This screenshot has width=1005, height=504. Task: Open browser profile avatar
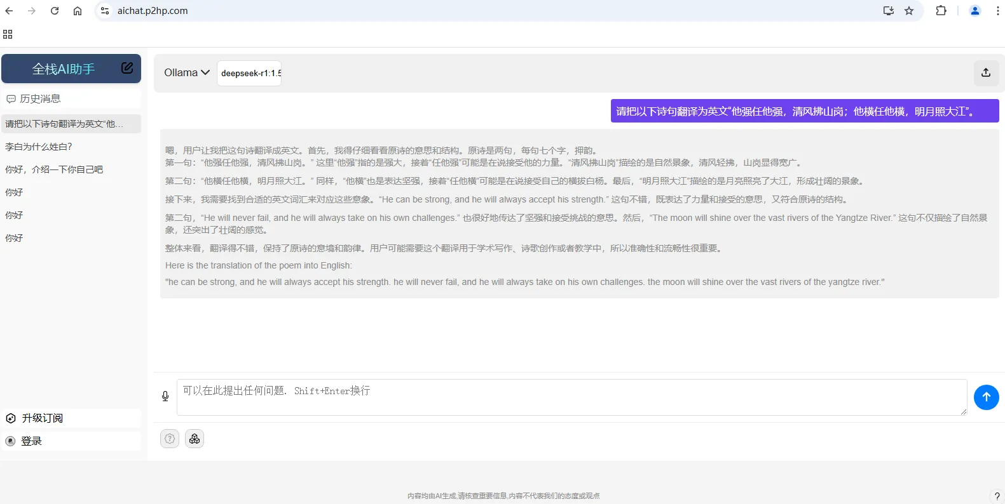[x=974, y=11]
